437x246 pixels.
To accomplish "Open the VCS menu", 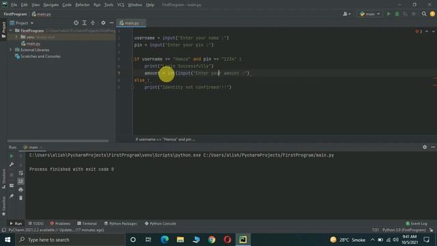I will point(120,5).
